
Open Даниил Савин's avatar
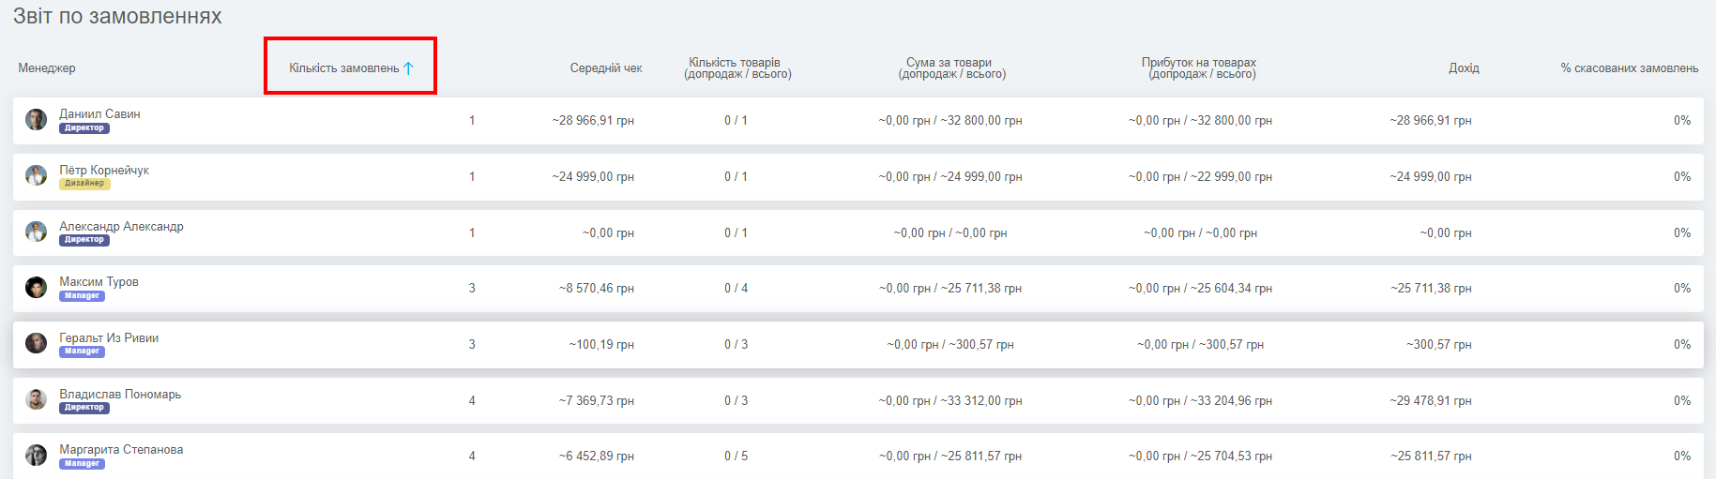(x=36, y=119)
